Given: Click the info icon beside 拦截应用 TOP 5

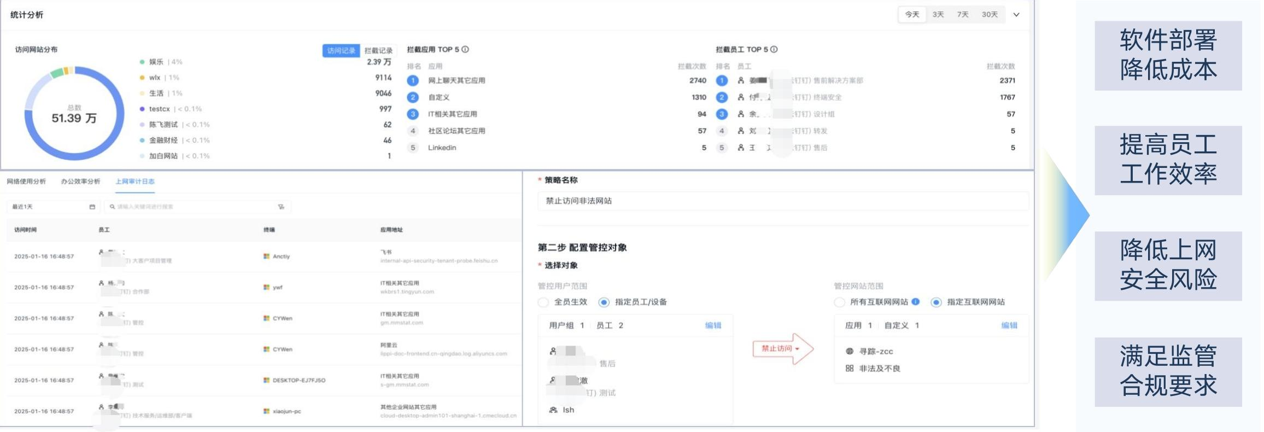Looking at the screenshot, I should 465,49.
